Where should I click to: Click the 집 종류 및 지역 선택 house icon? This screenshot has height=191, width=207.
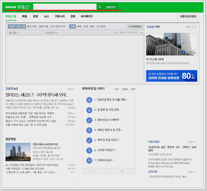89,110
